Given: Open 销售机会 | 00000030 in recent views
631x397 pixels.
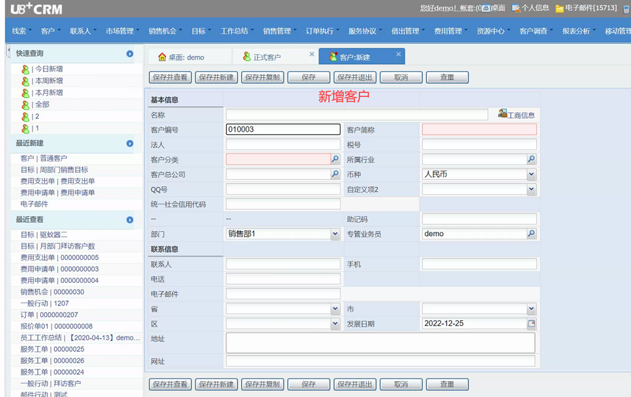Looking at the screenshot, I should [x=52, y=292].
